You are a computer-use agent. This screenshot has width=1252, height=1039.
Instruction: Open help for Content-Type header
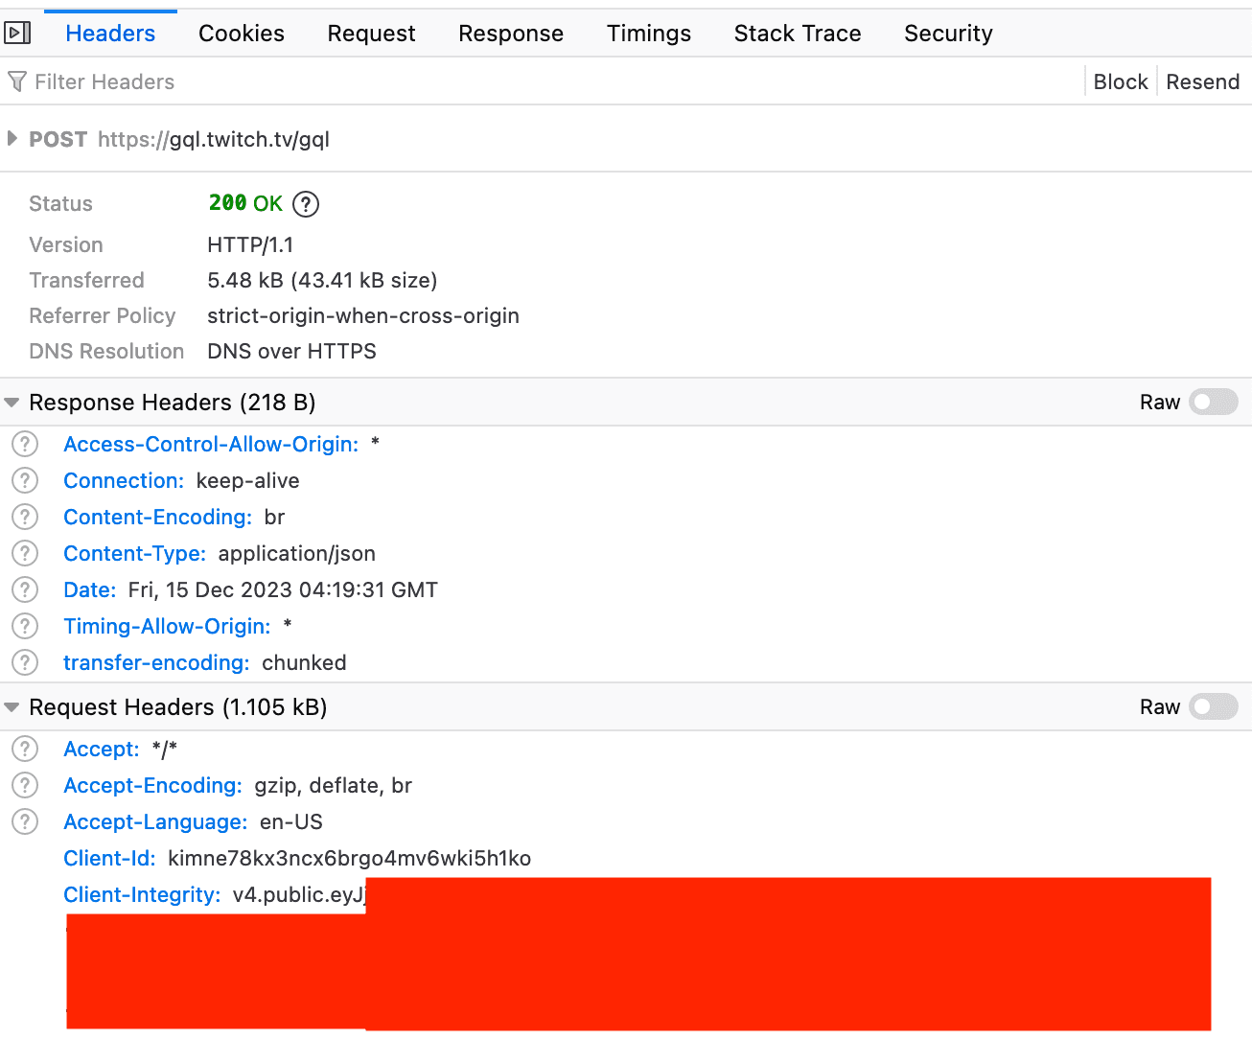pos(25,554)
